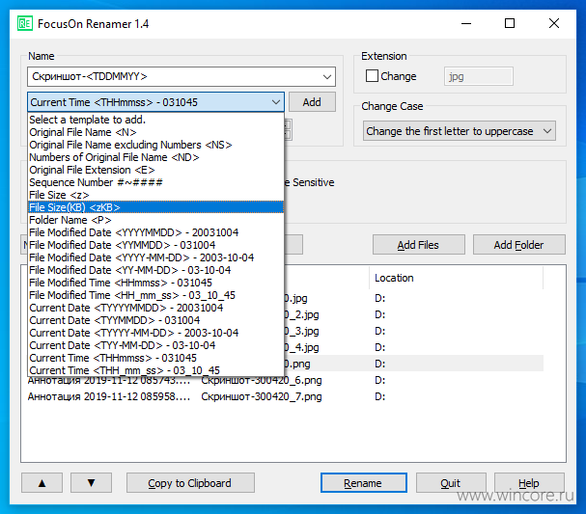Viewport: 586px width, 514px height.
Task: Click the Rename button
Action: pyautogui.click(x=364, y=483)
